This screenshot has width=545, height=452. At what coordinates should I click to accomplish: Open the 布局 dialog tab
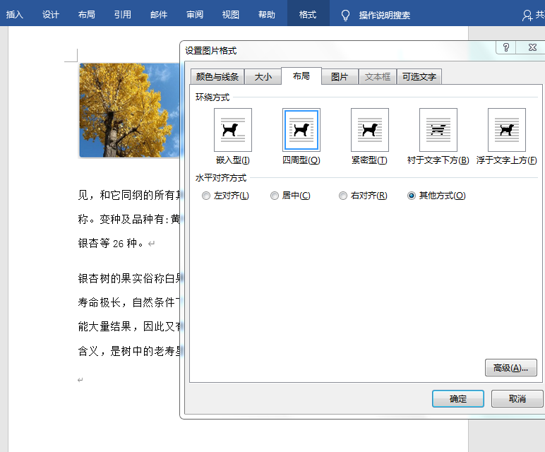click(x=301, y=76)
